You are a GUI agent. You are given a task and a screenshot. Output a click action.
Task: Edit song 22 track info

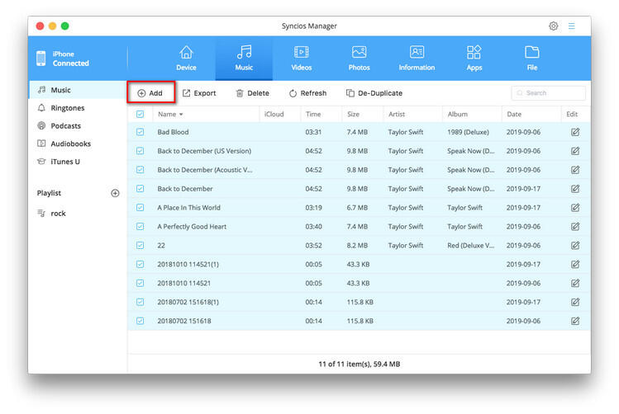click(x=575, y=246)
